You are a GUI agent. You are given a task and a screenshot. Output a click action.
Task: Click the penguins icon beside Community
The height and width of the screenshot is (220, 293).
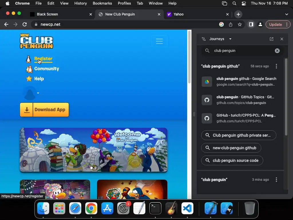click(29, 69)
